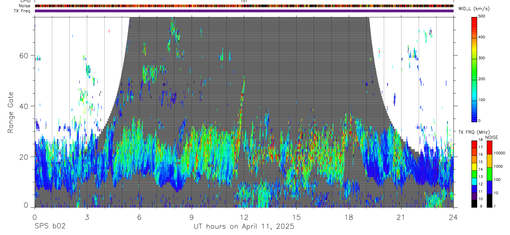The image size is (510, 235).
Task: Click the 24 tick on UT hours axis
Action: [453, 217]
